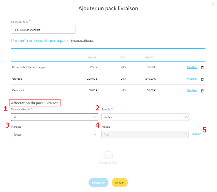
Task: Click the Prix TTC column header
Action: (149, 58)
